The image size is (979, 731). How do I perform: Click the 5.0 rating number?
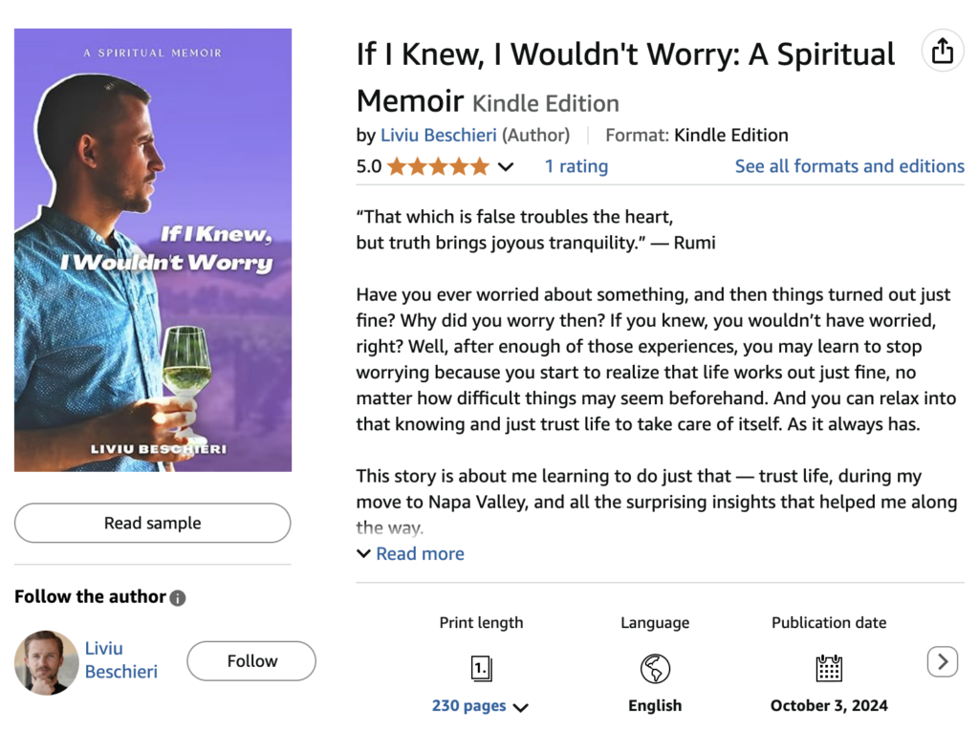coord(368,166)
